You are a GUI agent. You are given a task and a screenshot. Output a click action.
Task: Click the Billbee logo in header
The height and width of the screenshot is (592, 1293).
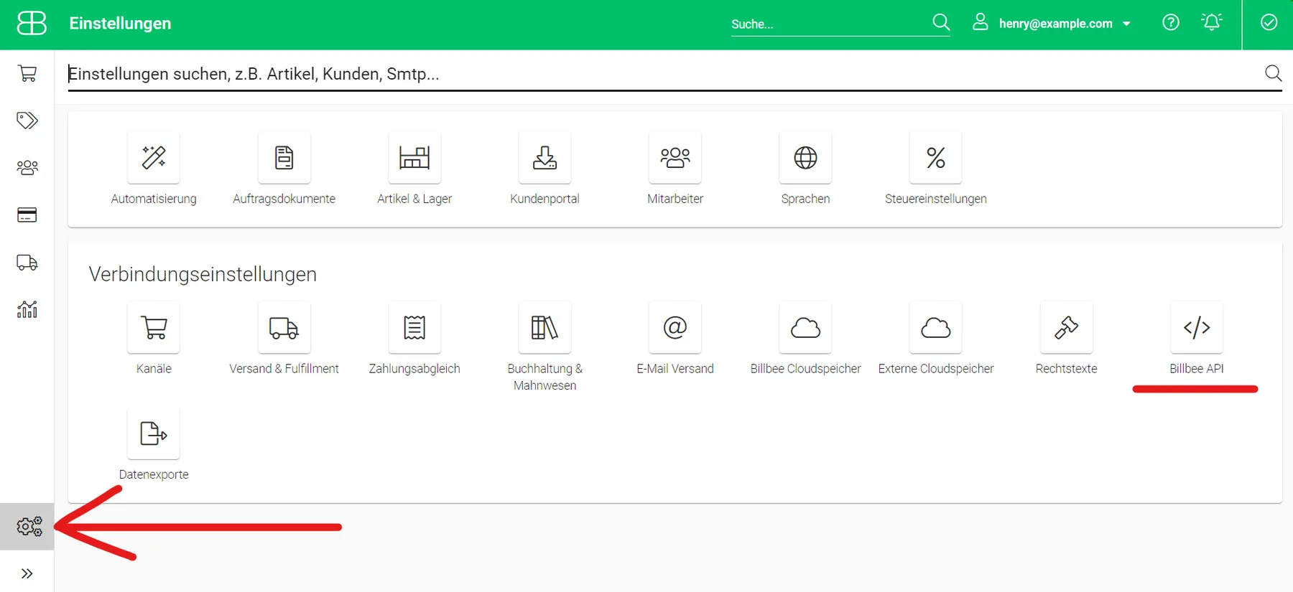32,23
